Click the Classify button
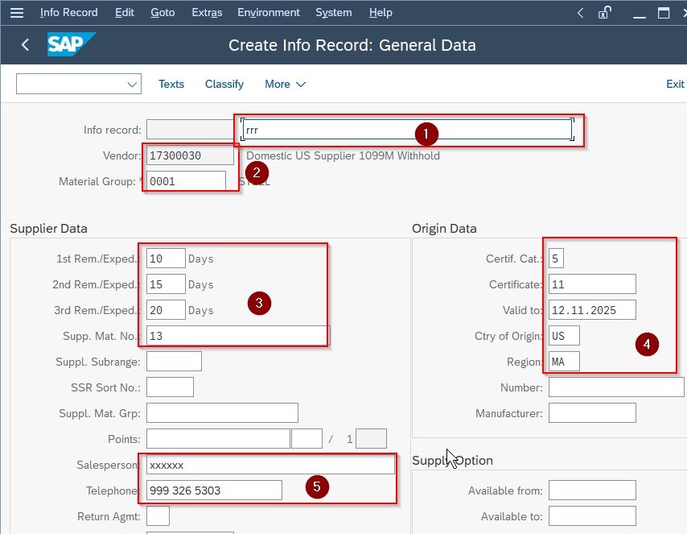This screenshot has width=687, height=534. (x=224, y=85)
